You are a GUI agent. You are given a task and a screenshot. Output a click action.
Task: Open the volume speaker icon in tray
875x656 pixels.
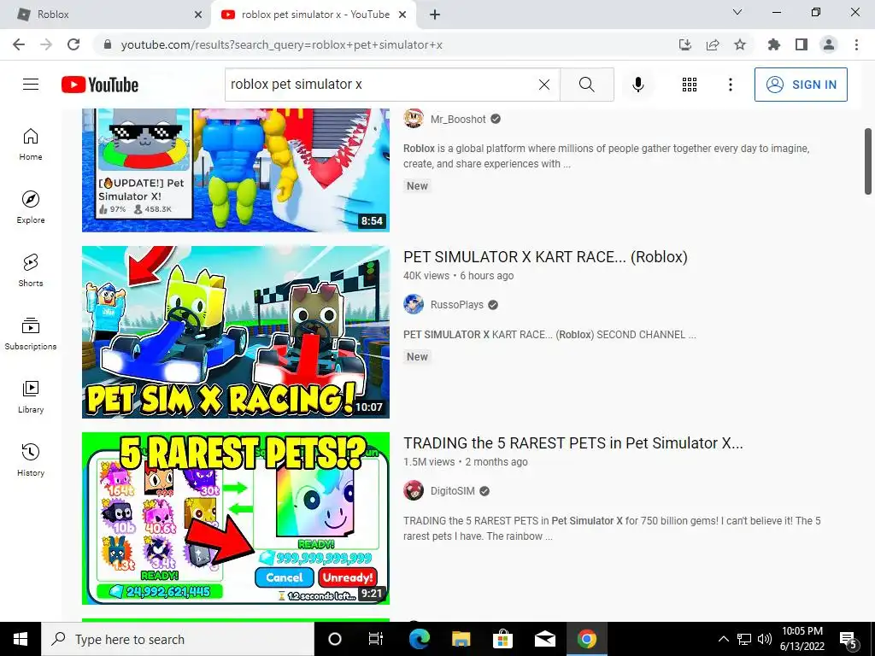point(765,639)
